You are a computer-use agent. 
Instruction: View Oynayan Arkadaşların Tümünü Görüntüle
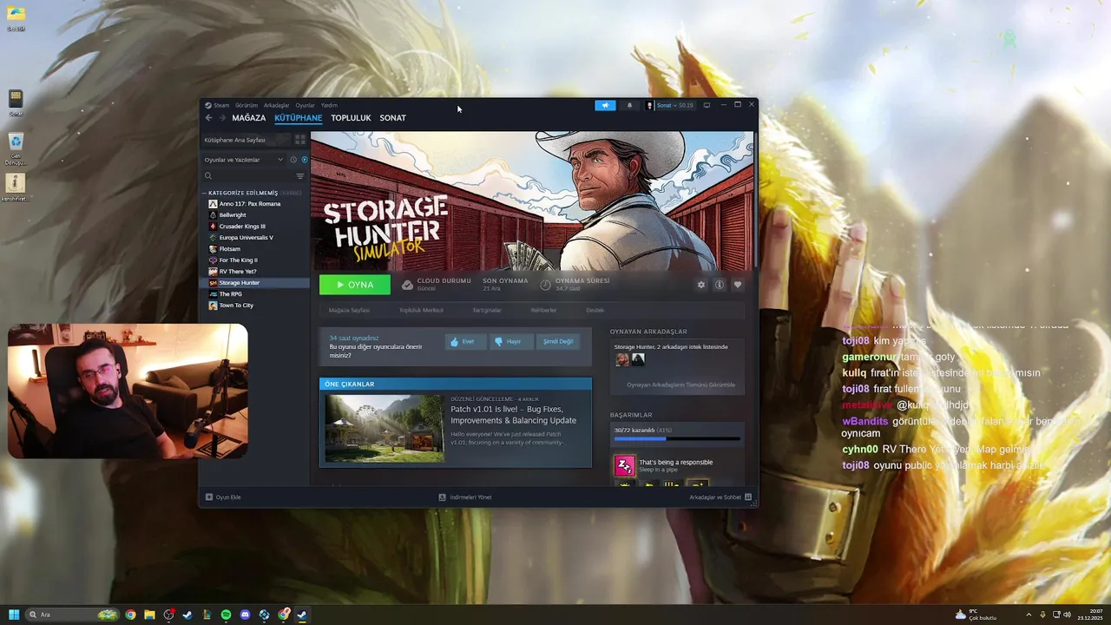pyautogui.click(x=680, y=385)
